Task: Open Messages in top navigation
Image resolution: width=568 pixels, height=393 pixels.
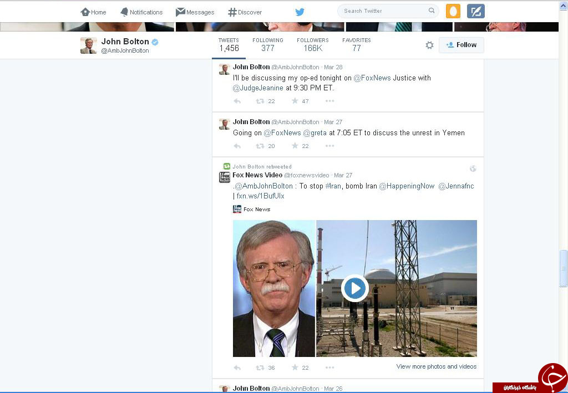Action: [195, 12]
